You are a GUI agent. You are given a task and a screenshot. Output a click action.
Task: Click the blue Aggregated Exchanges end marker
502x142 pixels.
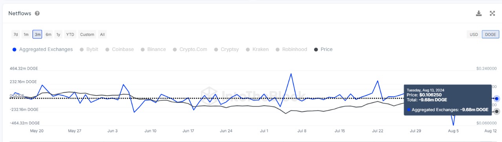497,99
